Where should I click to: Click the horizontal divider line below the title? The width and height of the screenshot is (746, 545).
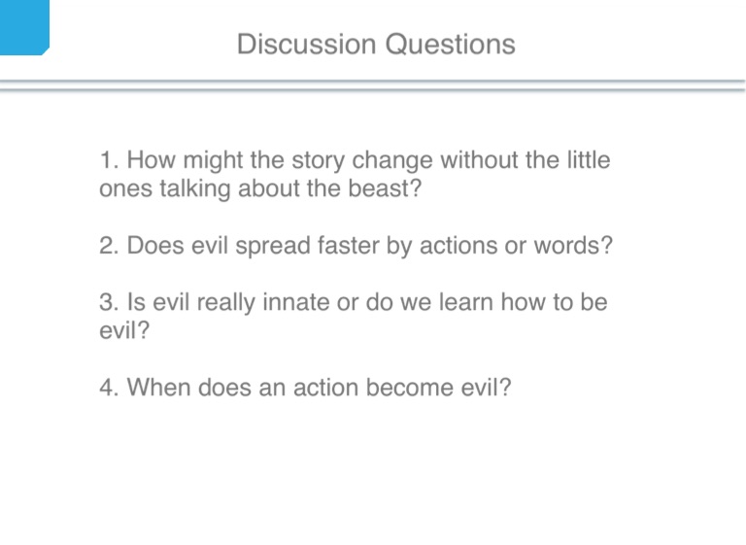[x=373, y=86]
